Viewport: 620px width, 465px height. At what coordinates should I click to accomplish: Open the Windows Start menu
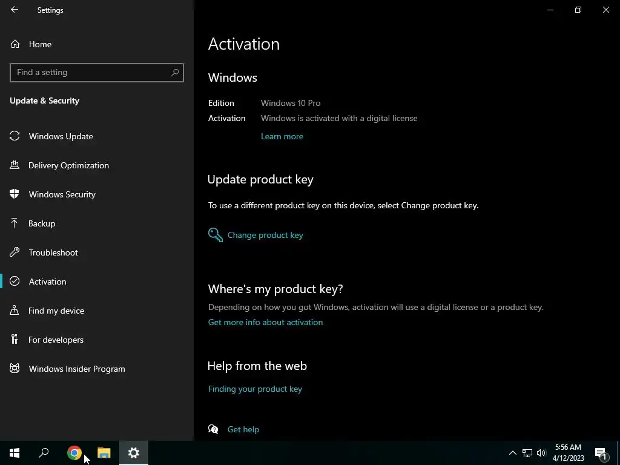[15, 453]
